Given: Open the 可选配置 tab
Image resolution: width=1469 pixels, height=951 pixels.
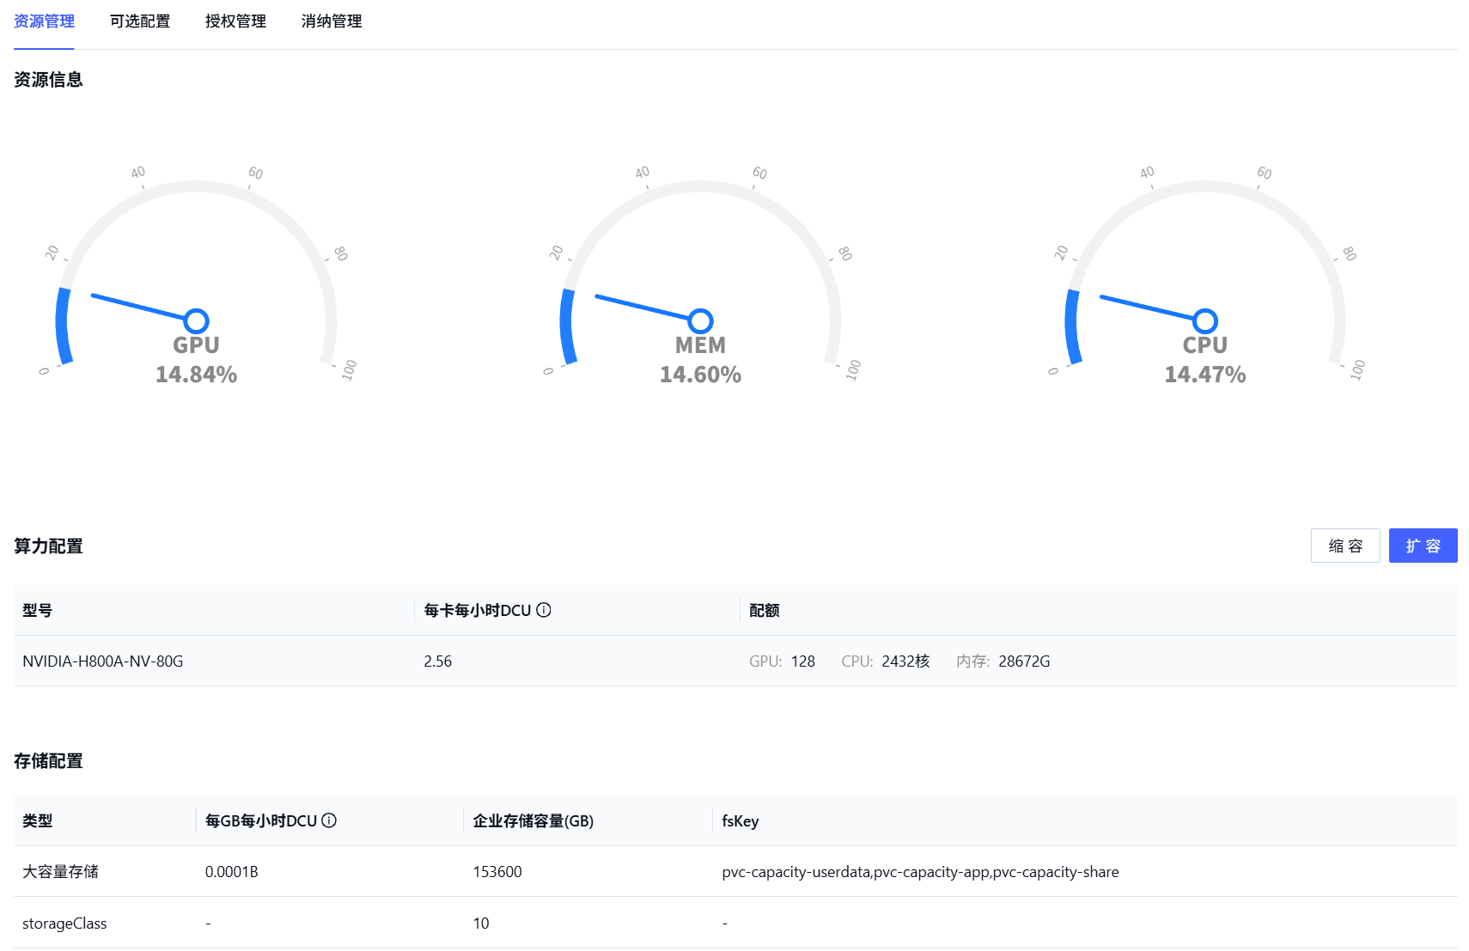Looking at the screenshot, I should point(140,21).
